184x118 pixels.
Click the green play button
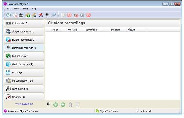[x=56, y=105]
